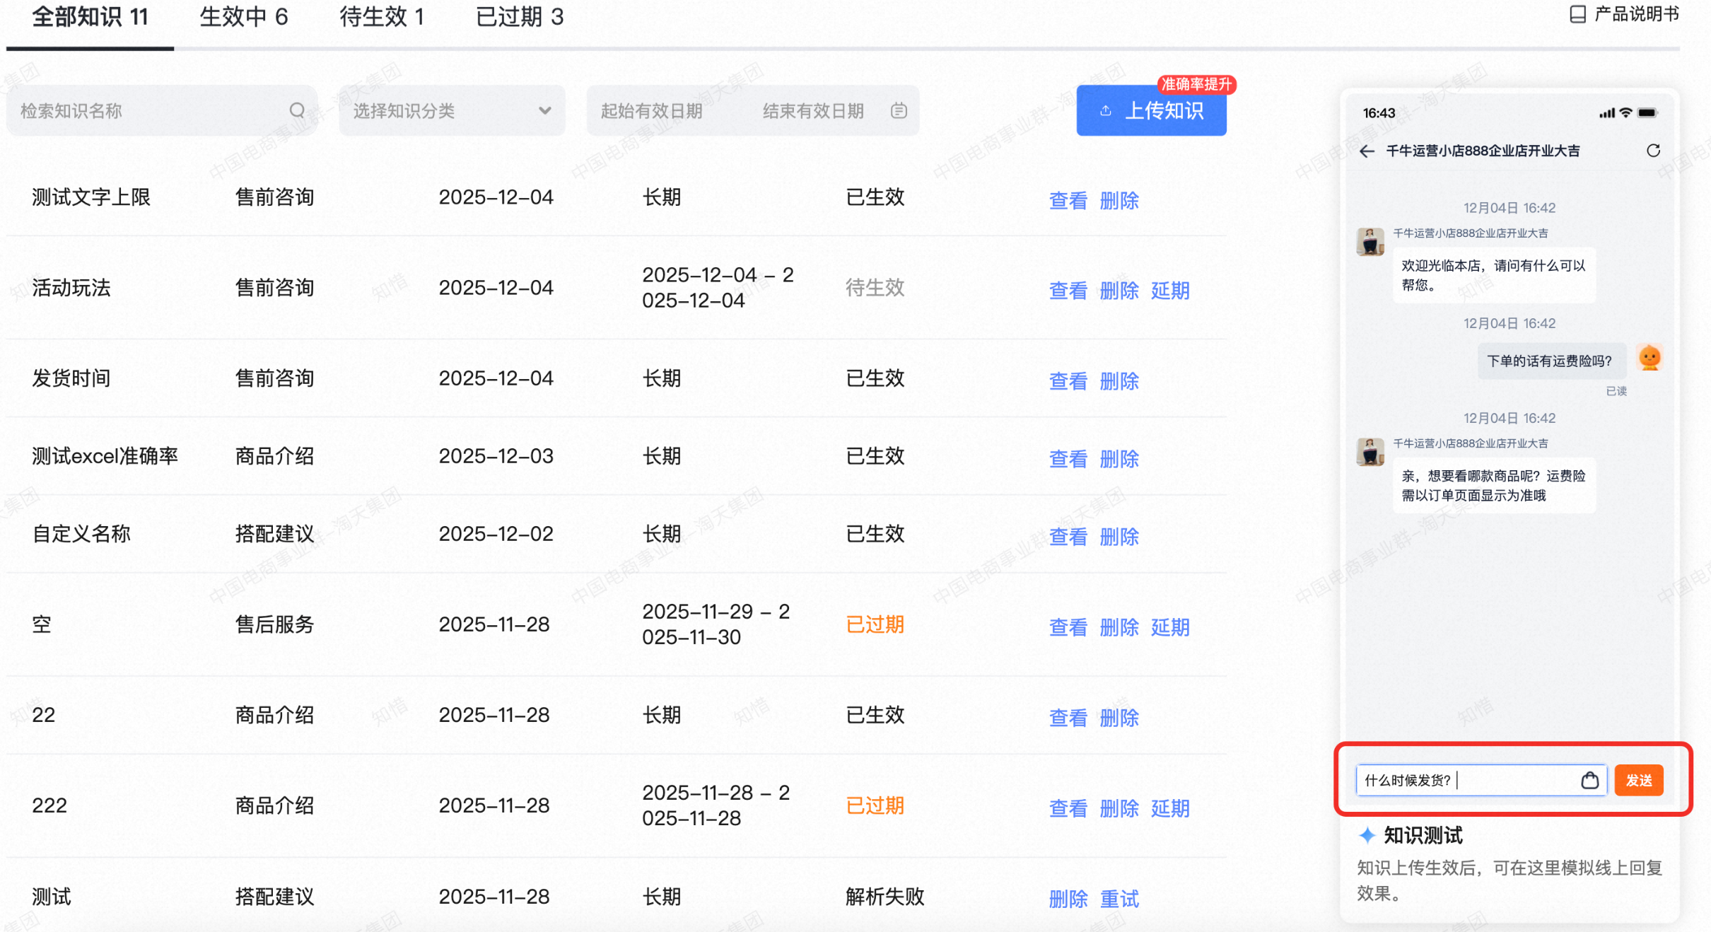
Task: Click the back arrow in chat preview header
Action: pyautogui.click(x=1367, y=151)
